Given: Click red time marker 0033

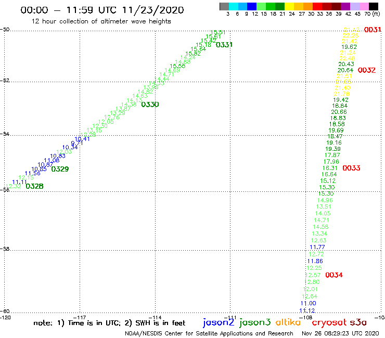Looking at the screenshot, I should pyautogui.click(x=351, y=168).
